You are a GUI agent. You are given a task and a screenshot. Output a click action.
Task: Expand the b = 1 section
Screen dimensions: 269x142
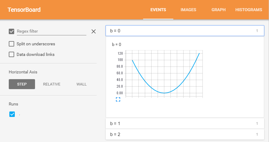click(x=185, y=124)
